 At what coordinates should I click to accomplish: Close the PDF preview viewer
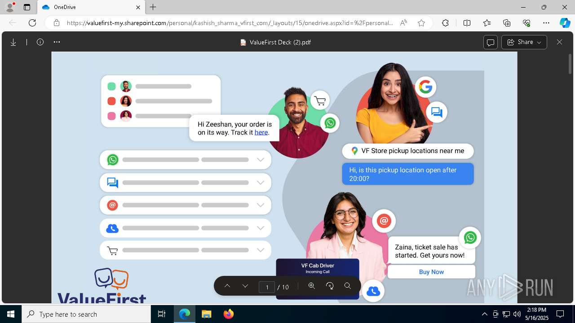tap(559, 42)
